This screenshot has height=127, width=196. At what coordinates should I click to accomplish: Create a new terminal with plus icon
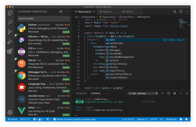[x=162, y=93]
